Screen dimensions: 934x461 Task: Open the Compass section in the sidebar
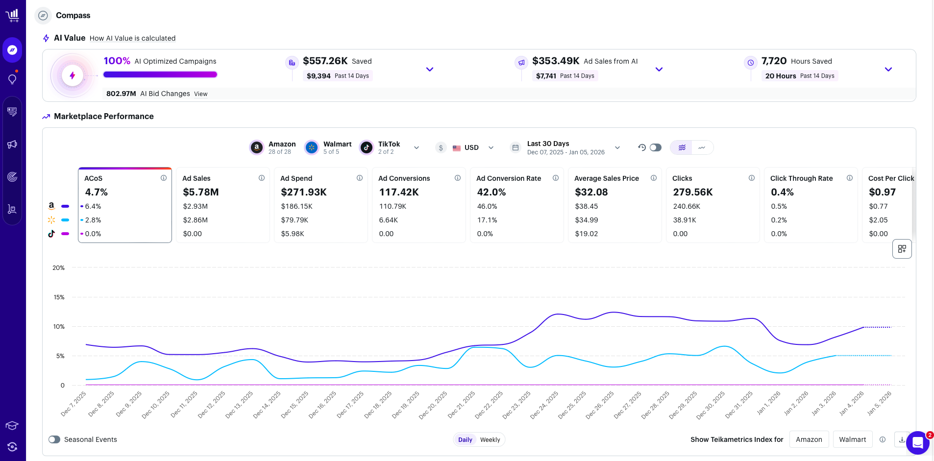pos(12,49)
